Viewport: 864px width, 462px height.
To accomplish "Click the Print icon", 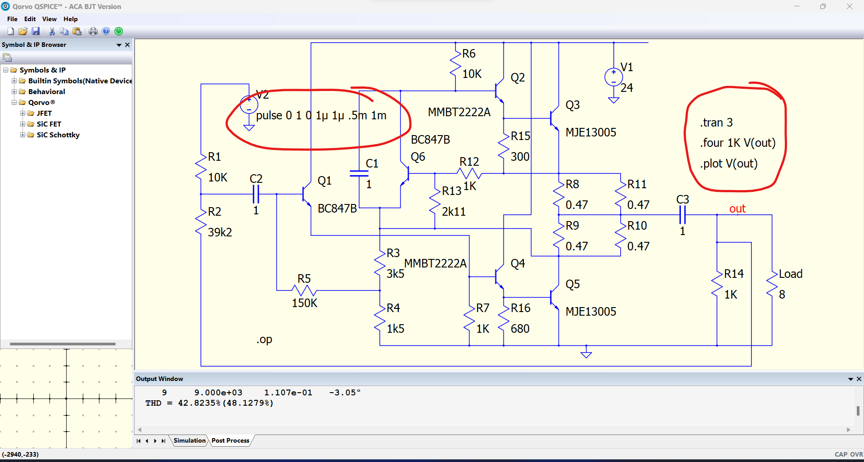I will [x=93, y=31].
